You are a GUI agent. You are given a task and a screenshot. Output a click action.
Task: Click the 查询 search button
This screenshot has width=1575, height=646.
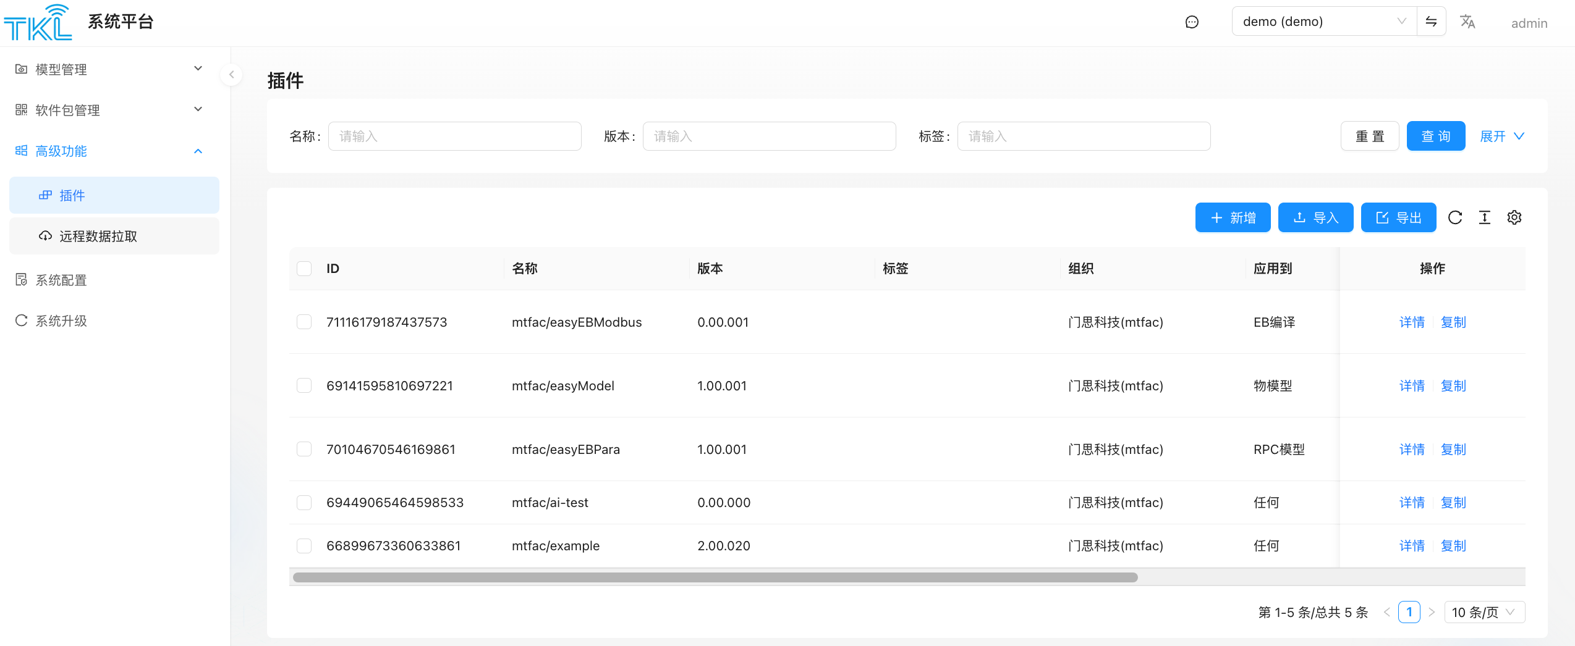coord(1436,136)
